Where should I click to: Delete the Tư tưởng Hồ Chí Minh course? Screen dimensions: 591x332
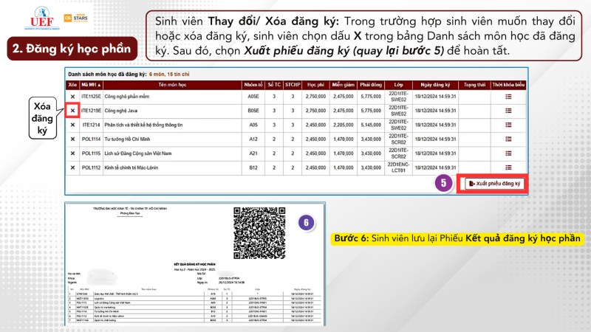pyautogui.click(x=72, y=139)
